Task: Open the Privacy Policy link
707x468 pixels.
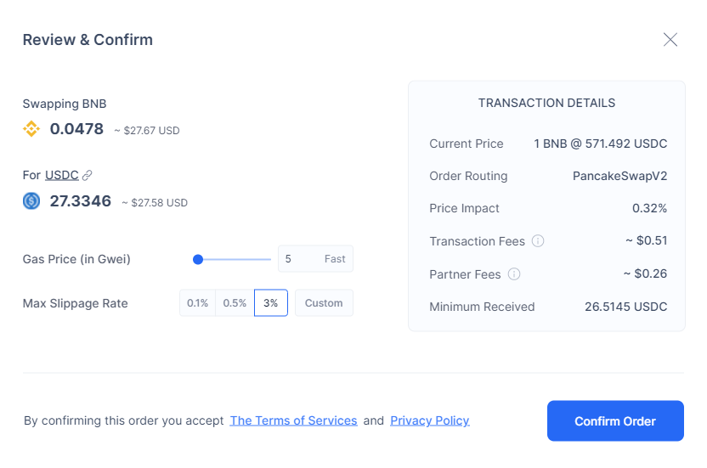Action: 429,420
